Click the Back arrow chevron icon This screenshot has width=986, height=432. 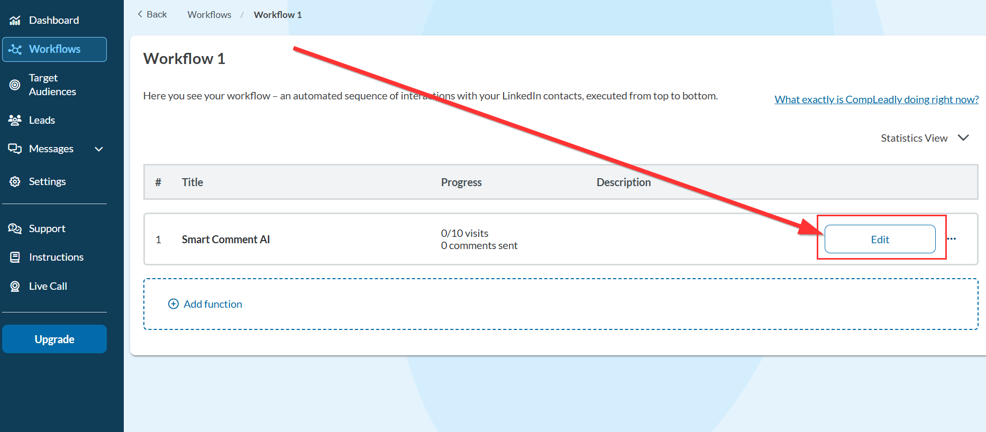[140, 14]
